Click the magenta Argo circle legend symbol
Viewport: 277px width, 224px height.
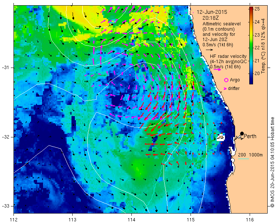click(226, 80)
